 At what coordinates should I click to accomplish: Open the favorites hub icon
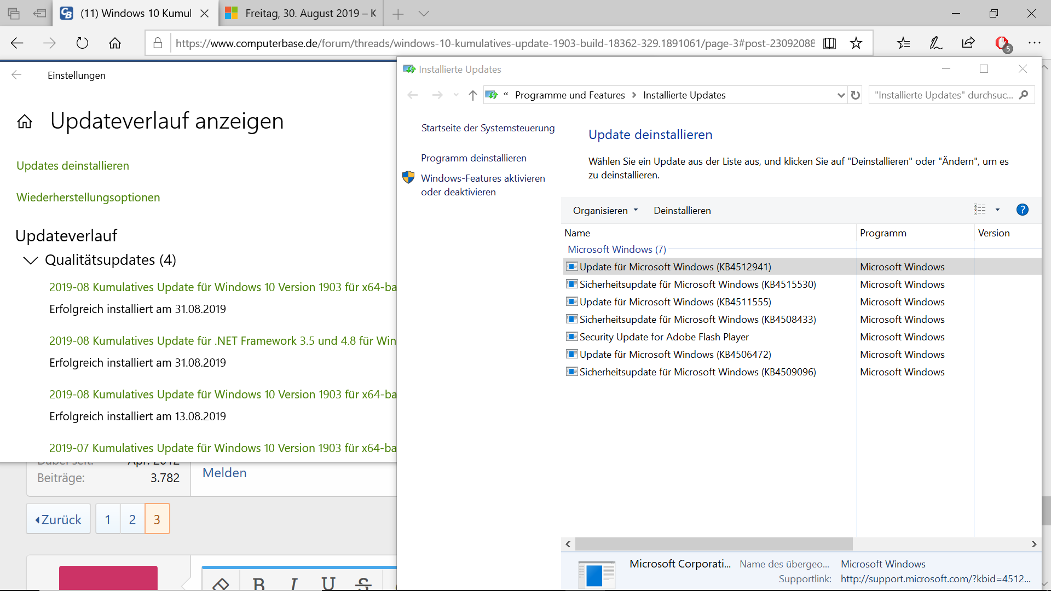(x=904, y=43)
